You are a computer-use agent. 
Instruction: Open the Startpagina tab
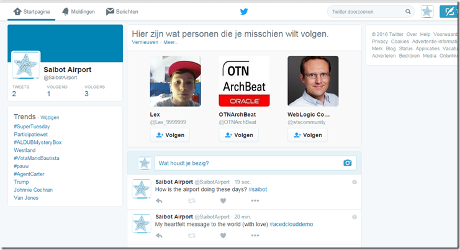click(32, 12)
